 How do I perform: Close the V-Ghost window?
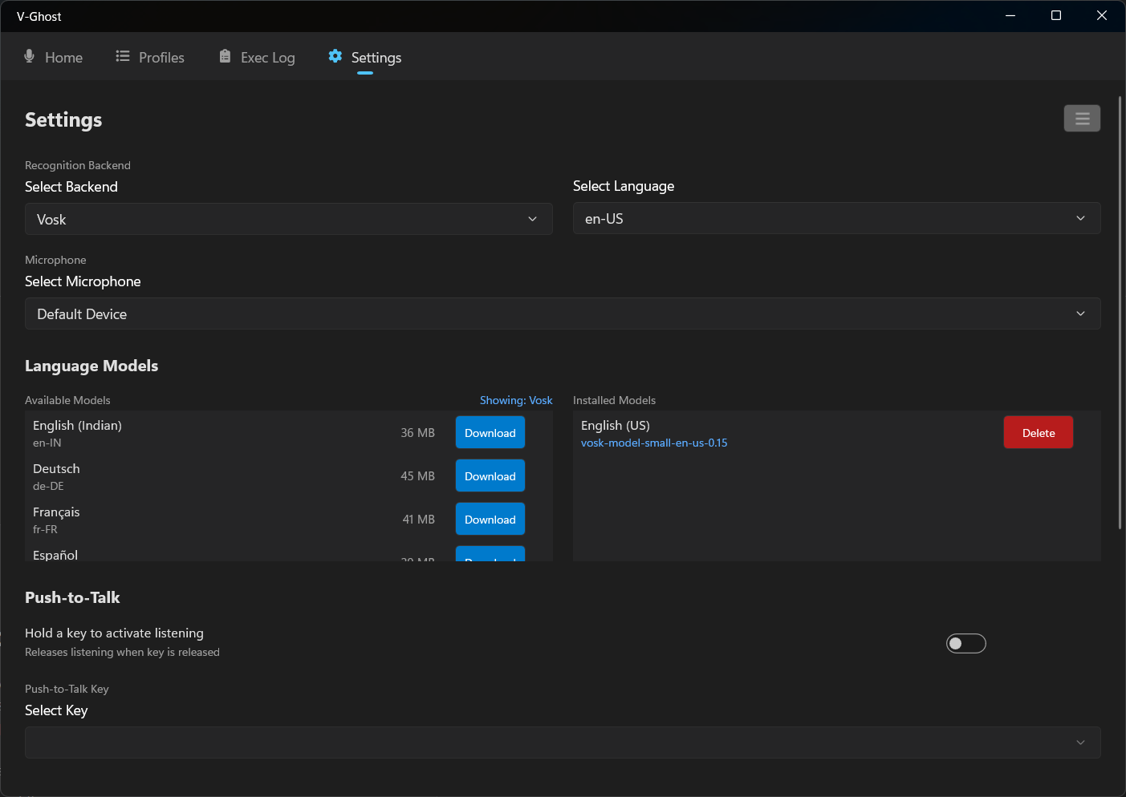(1102, 16)
